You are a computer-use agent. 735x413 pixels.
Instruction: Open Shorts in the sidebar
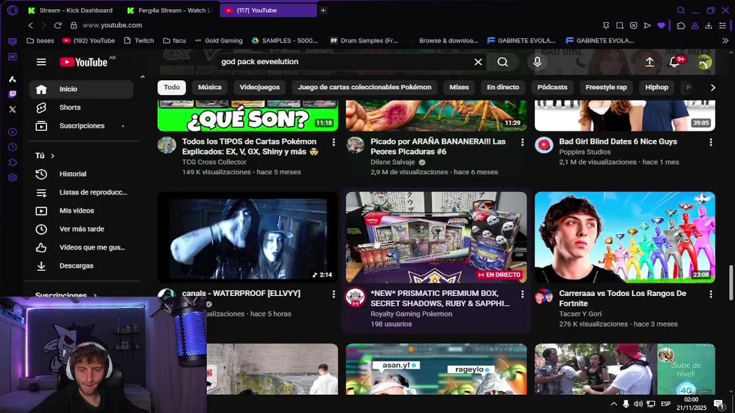pyautogui.click(x=81, y=107)
